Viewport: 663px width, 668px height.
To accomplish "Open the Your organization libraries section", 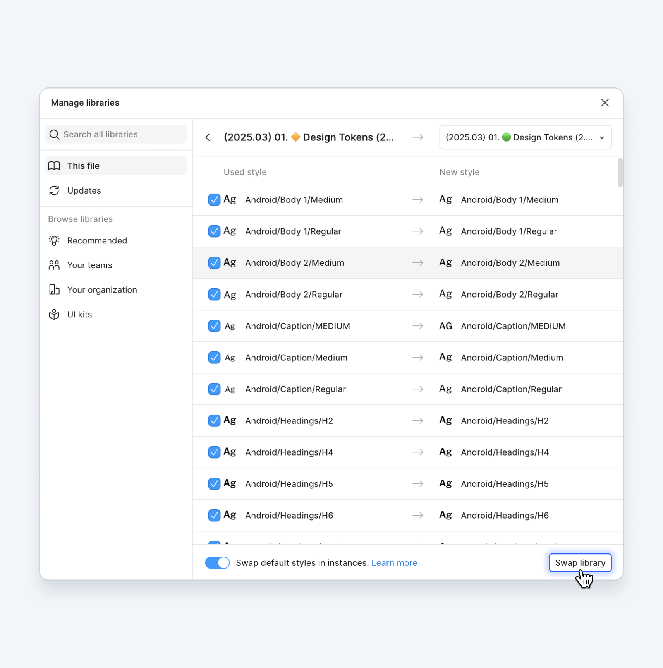I will point(102,290).
